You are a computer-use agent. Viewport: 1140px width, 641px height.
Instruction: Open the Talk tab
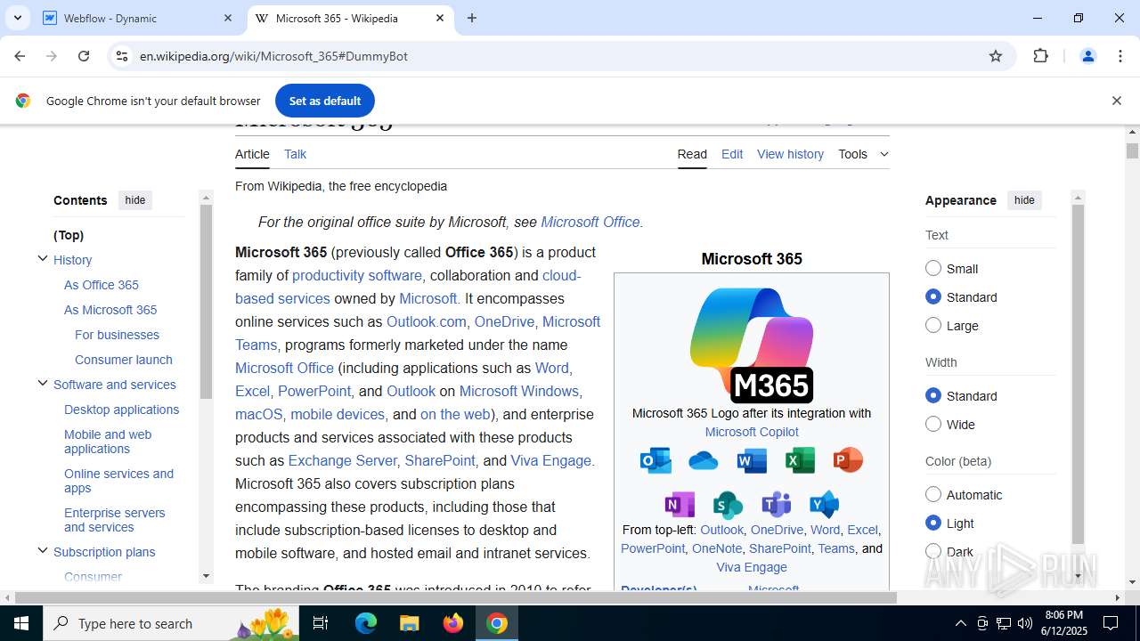[295, 154]
